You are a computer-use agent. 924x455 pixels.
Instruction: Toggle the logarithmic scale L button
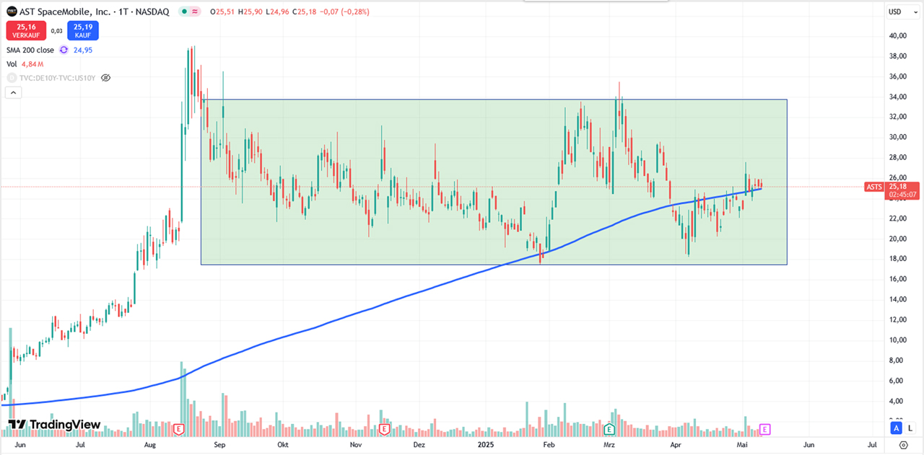[x=910, y=428]
